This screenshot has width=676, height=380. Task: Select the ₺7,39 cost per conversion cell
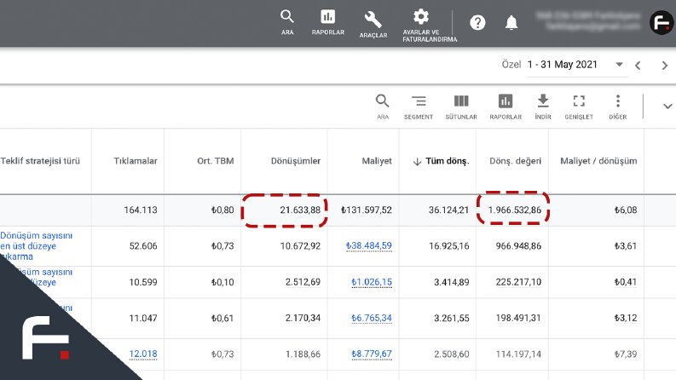click(x=626, y=354)
